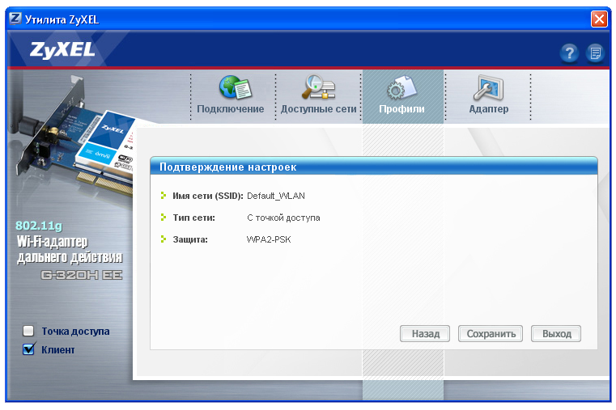Image resolution: width=616 pixels, height=410 pixels.
Task: Enable the Точка доступа checkbox
Action: point(28,331)
